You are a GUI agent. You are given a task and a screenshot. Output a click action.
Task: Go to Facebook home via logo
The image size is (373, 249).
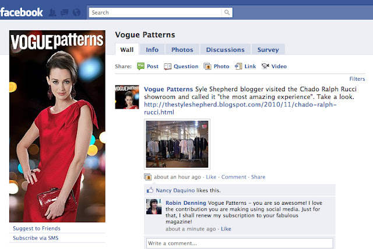pyautogui.click(x=22, y=12)
